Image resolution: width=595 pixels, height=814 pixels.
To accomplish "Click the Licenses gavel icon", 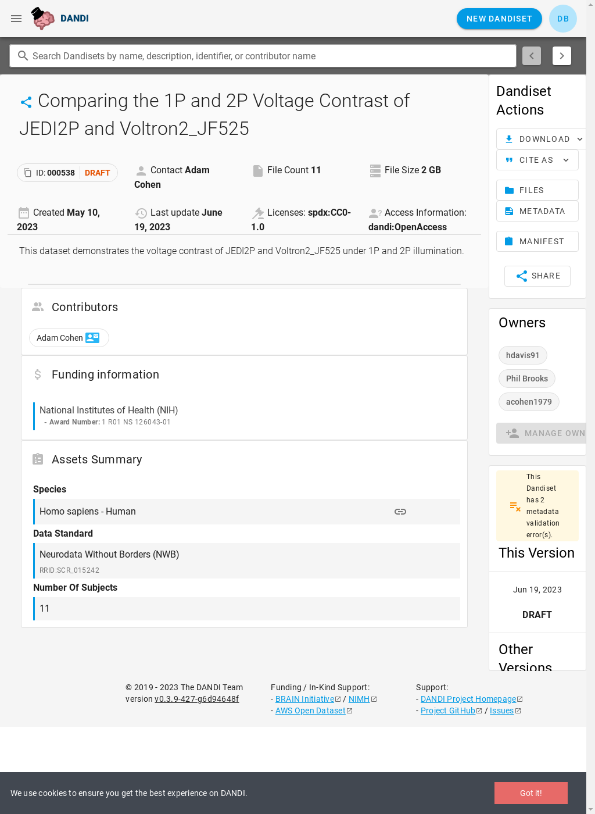I will tap(258, 213).
